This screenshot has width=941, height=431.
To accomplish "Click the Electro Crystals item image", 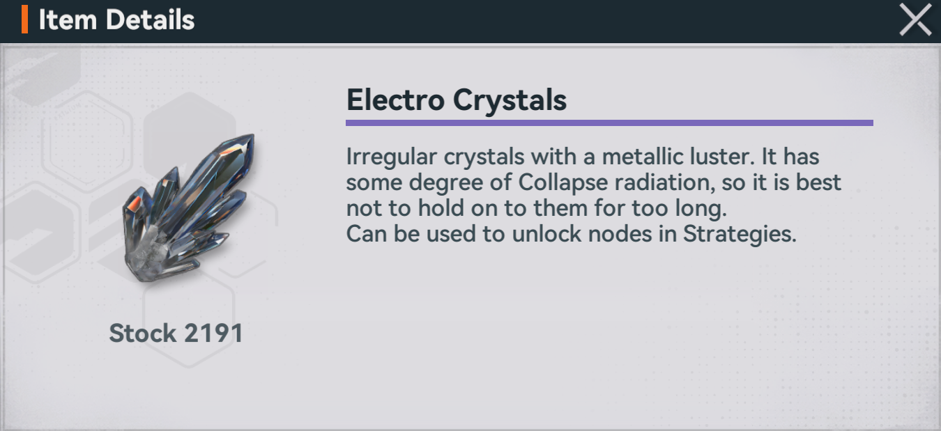I will 188,207.
